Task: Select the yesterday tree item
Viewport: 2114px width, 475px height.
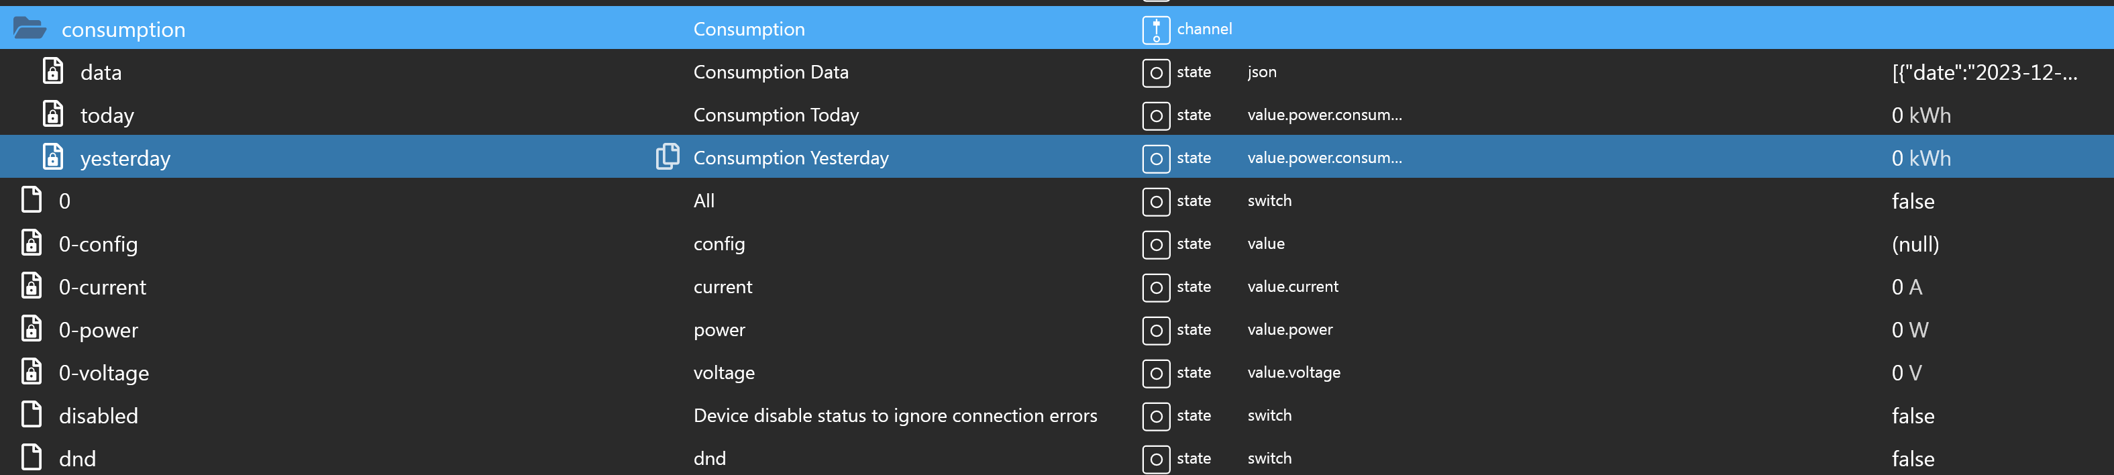Action: 125,158
